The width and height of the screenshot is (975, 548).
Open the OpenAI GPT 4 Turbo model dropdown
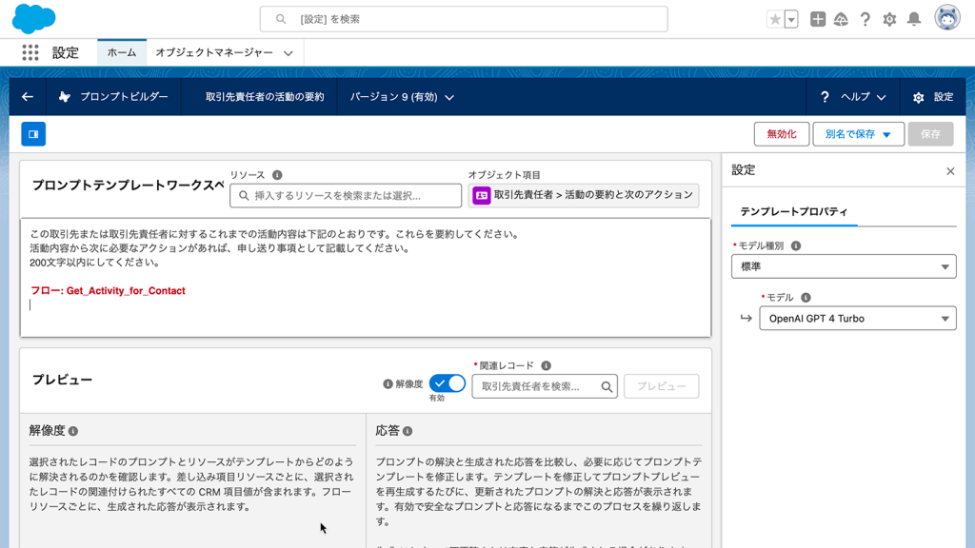(x=856, y=319)
